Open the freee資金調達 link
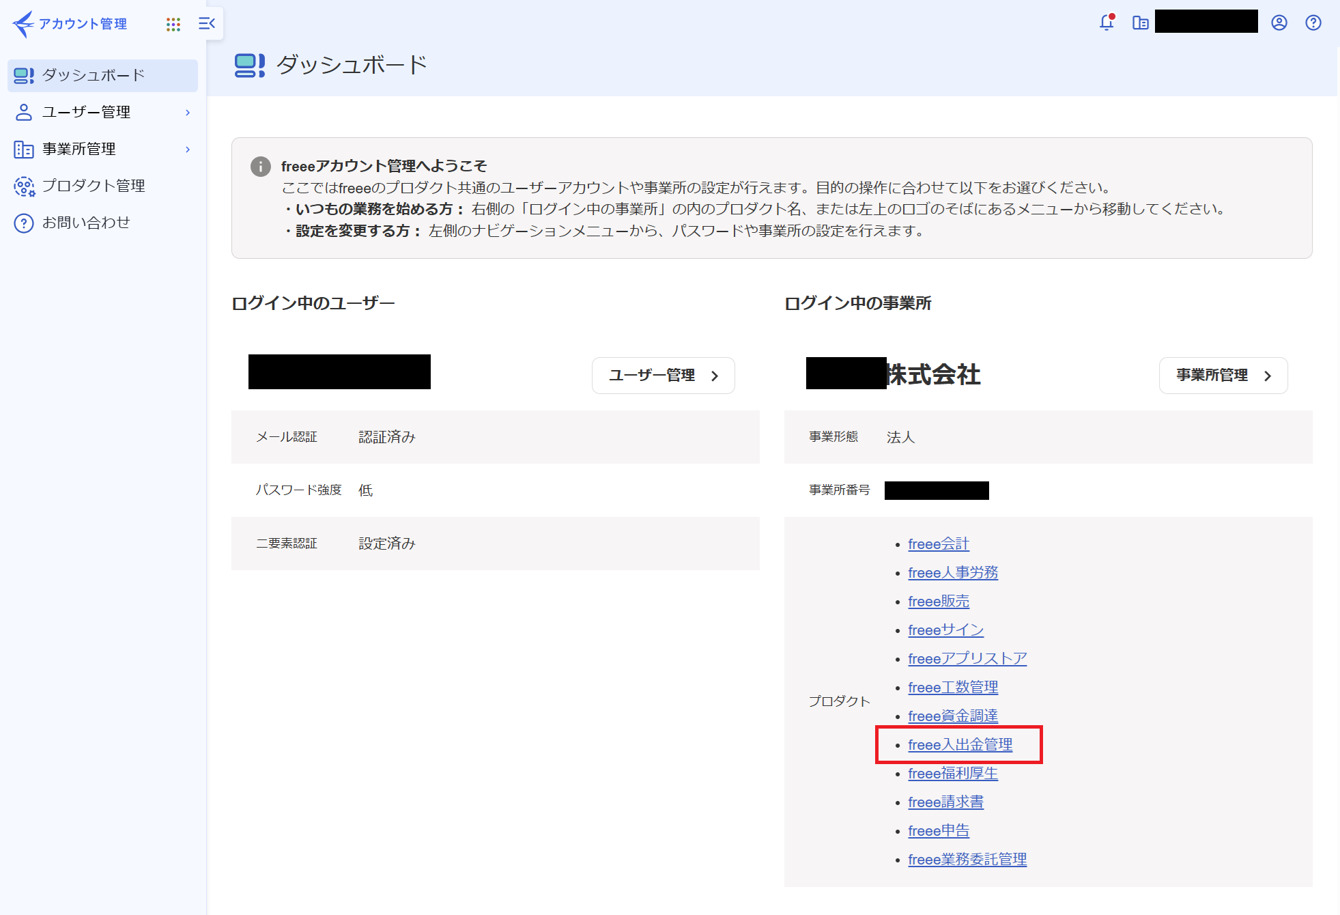1340x915 pixels. click(x=953, y=716)
